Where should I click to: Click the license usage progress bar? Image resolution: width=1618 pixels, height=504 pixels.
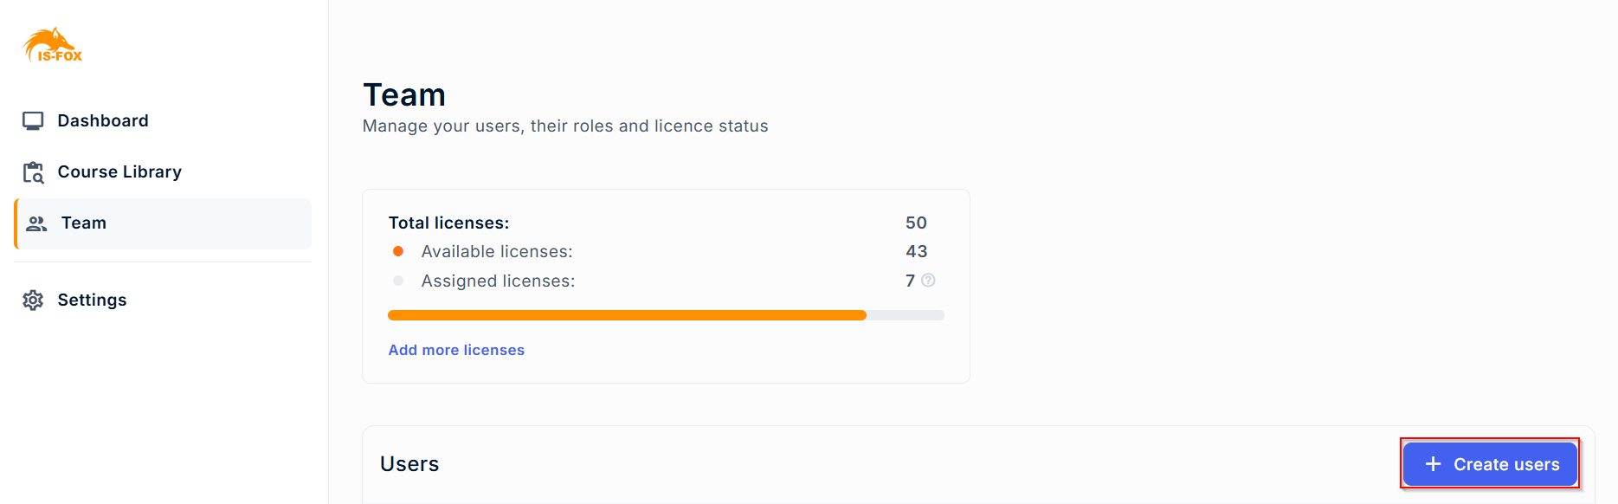666,315
